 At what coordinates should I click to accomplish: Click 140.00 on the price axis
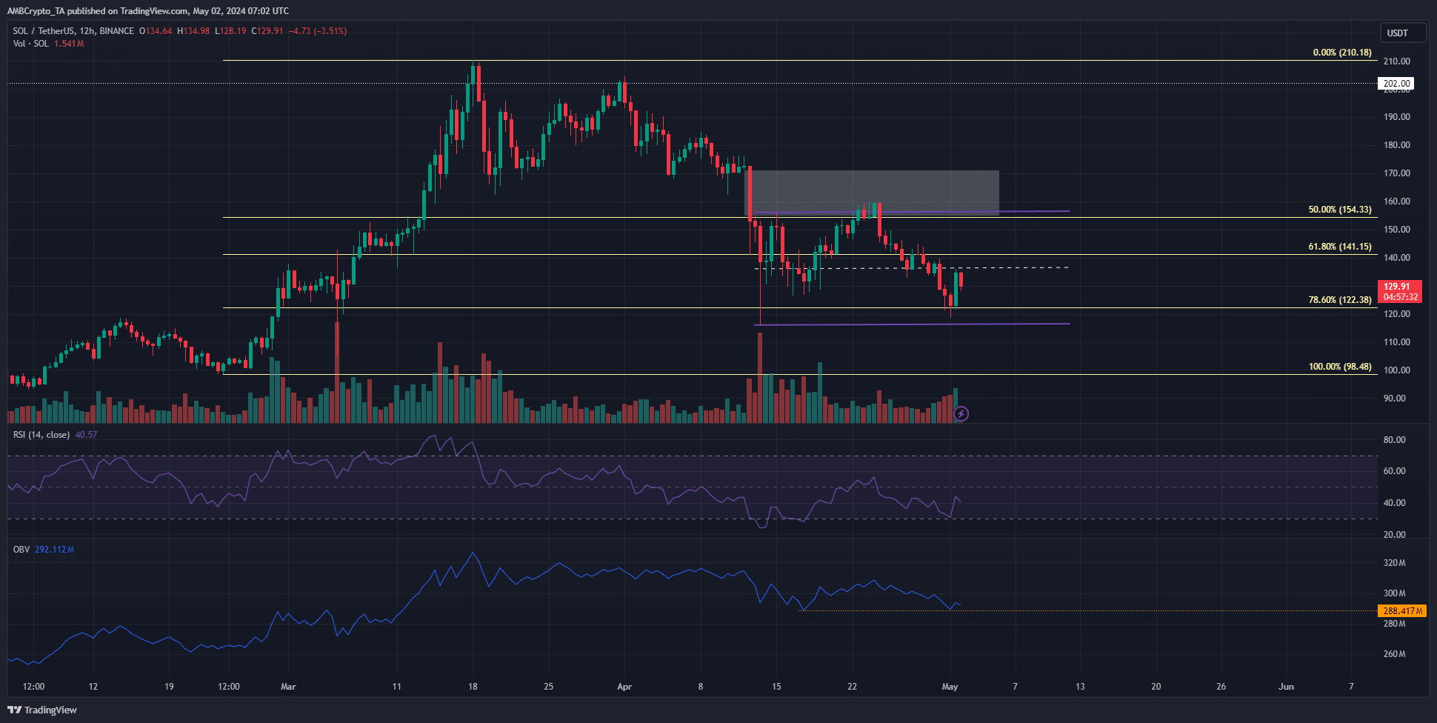pyautogui.click(x=1397, y=258)
